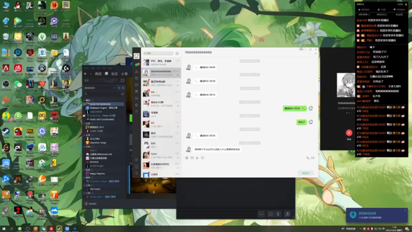Open the Favorites cube icon in WeChat sidebar
The width and height of the screenshot is (412, 232).
tap(136, 78)
